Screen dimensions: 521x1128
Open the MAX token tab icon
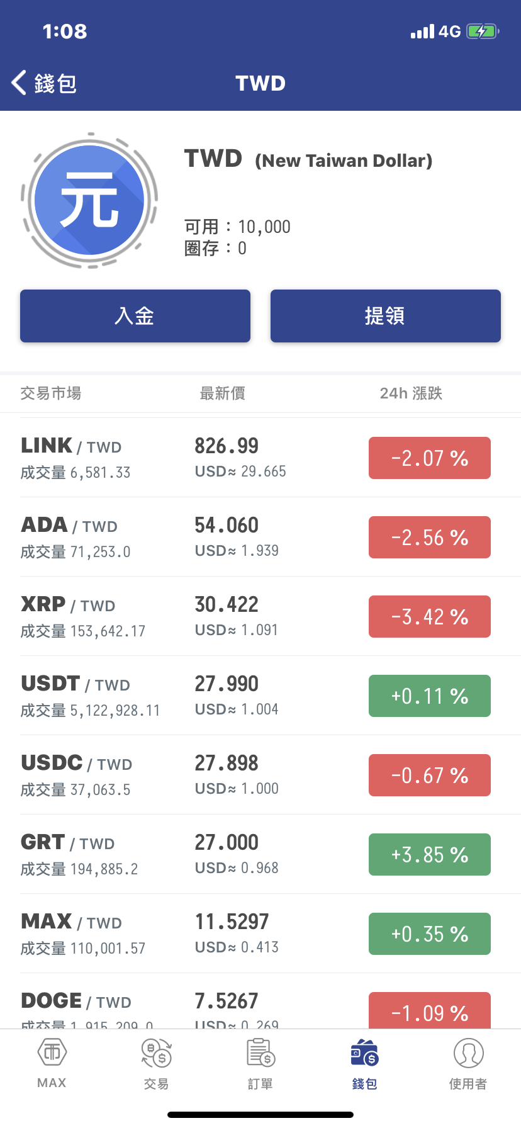tap(52, 1052)
